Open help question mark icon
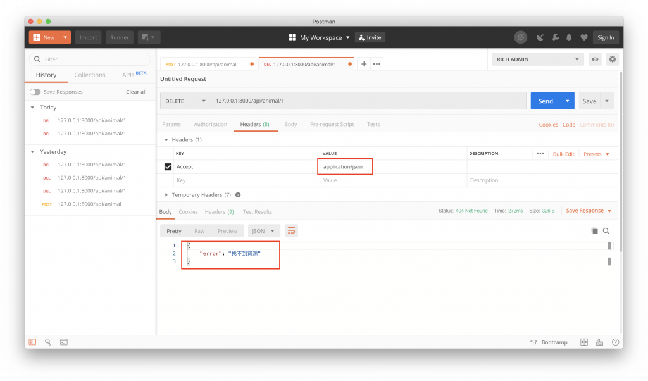Image resolution: width=648 pixels, height=381 pixels. tap(615, 342)
